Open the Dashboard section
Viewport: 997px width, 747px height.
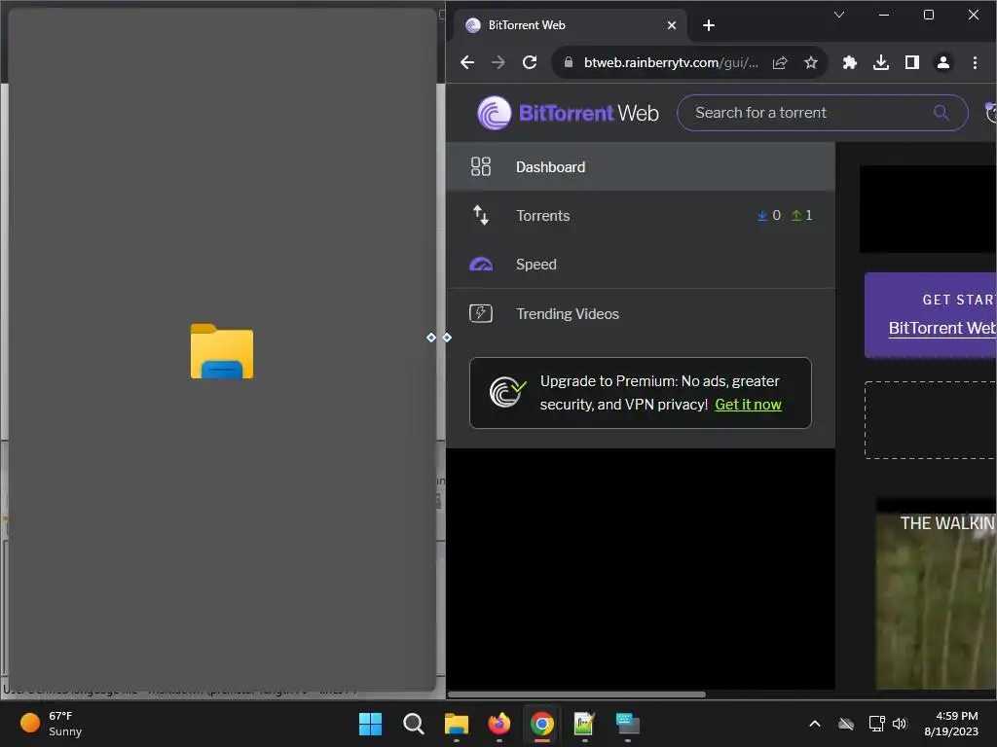(x=641, y=167)
